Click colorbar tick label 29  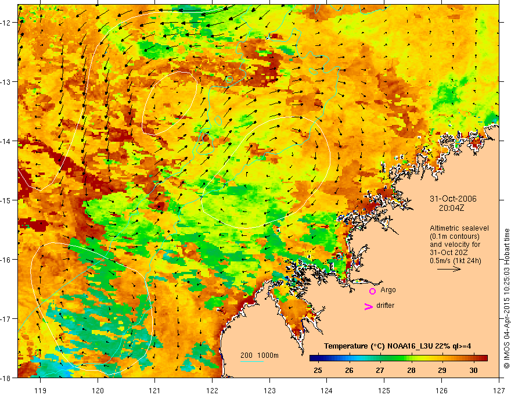pyautogui.click(x=442, y=370)
